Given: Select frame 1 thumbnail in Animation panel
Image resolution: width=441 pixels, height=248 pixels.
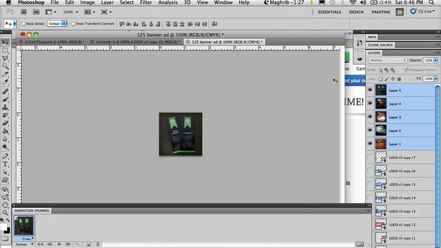Looking at the screenshot, I should pyautogui.click(x=24, y=226).
